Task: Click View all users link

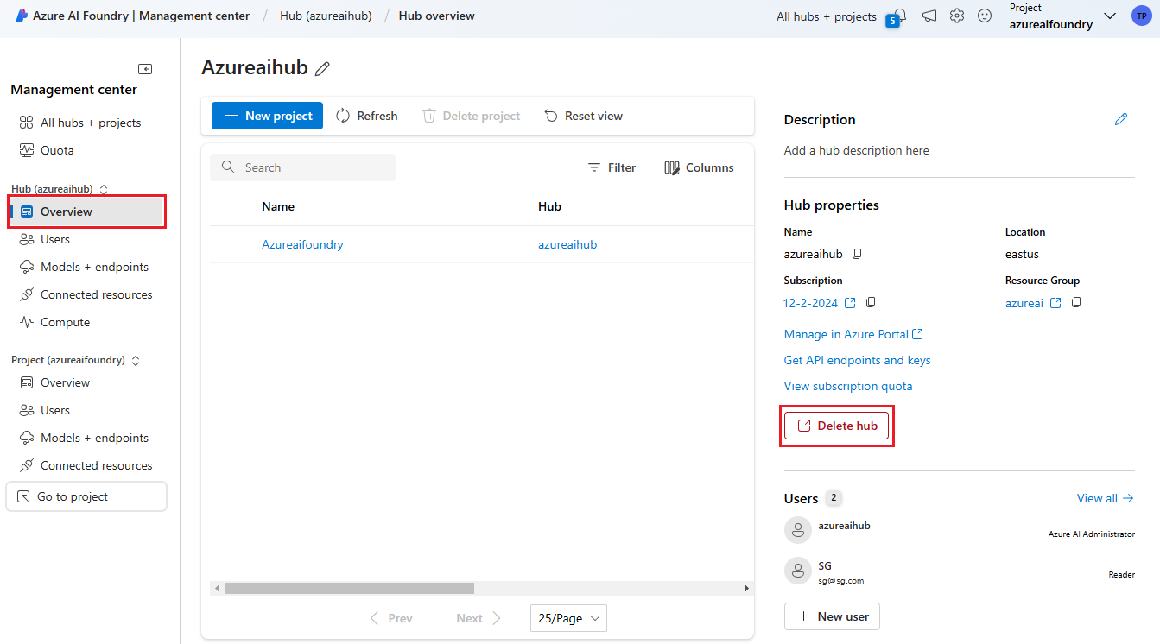Action: point(1106,498)
